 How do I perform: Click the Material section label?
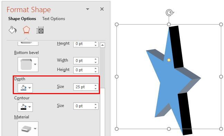tap(21, 117)
